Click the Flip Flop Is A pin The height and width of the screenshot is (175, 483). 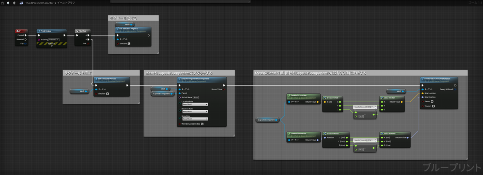(x=89, y=43)
